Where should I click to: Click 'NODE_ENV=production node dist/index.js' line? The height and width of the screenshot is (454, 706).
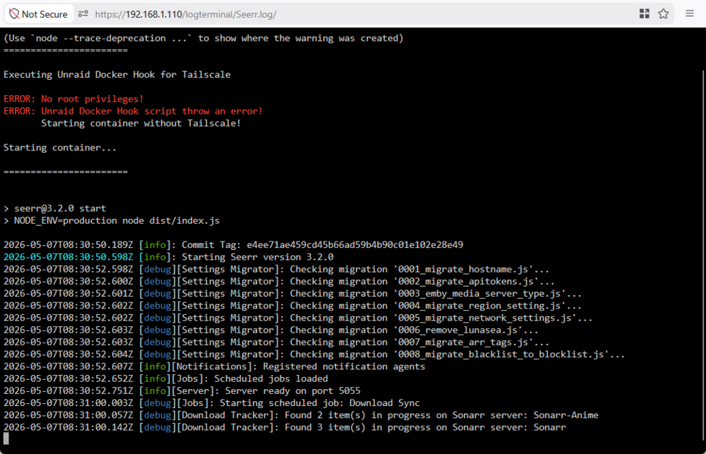point(112,220)
